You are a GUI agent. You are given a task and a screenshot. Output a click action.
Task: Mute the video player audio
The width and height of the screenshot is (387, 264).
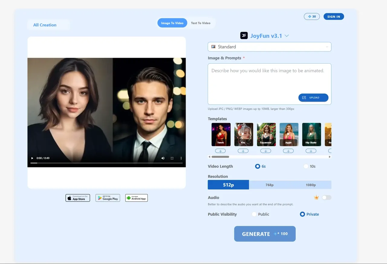tap(163, 158)
